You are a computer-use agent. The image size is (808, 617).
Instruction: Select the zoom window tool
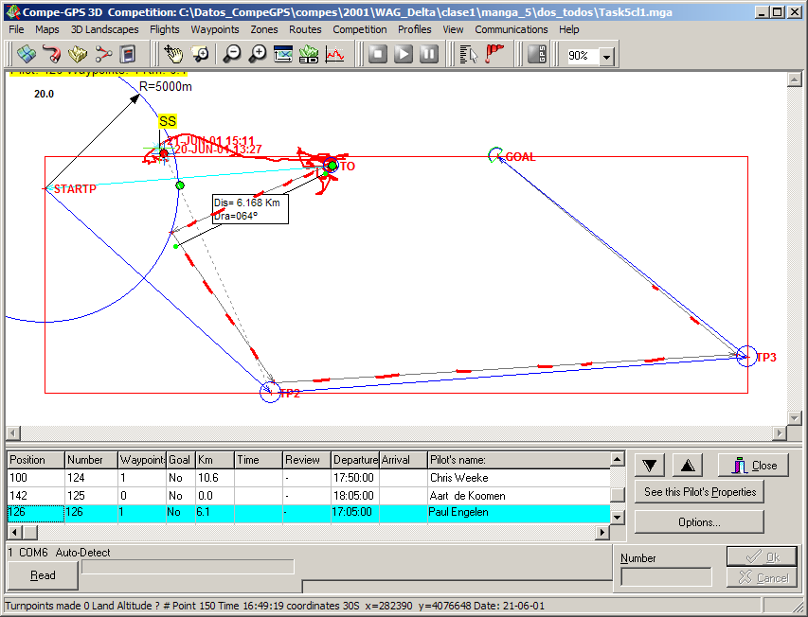[200, 54]
